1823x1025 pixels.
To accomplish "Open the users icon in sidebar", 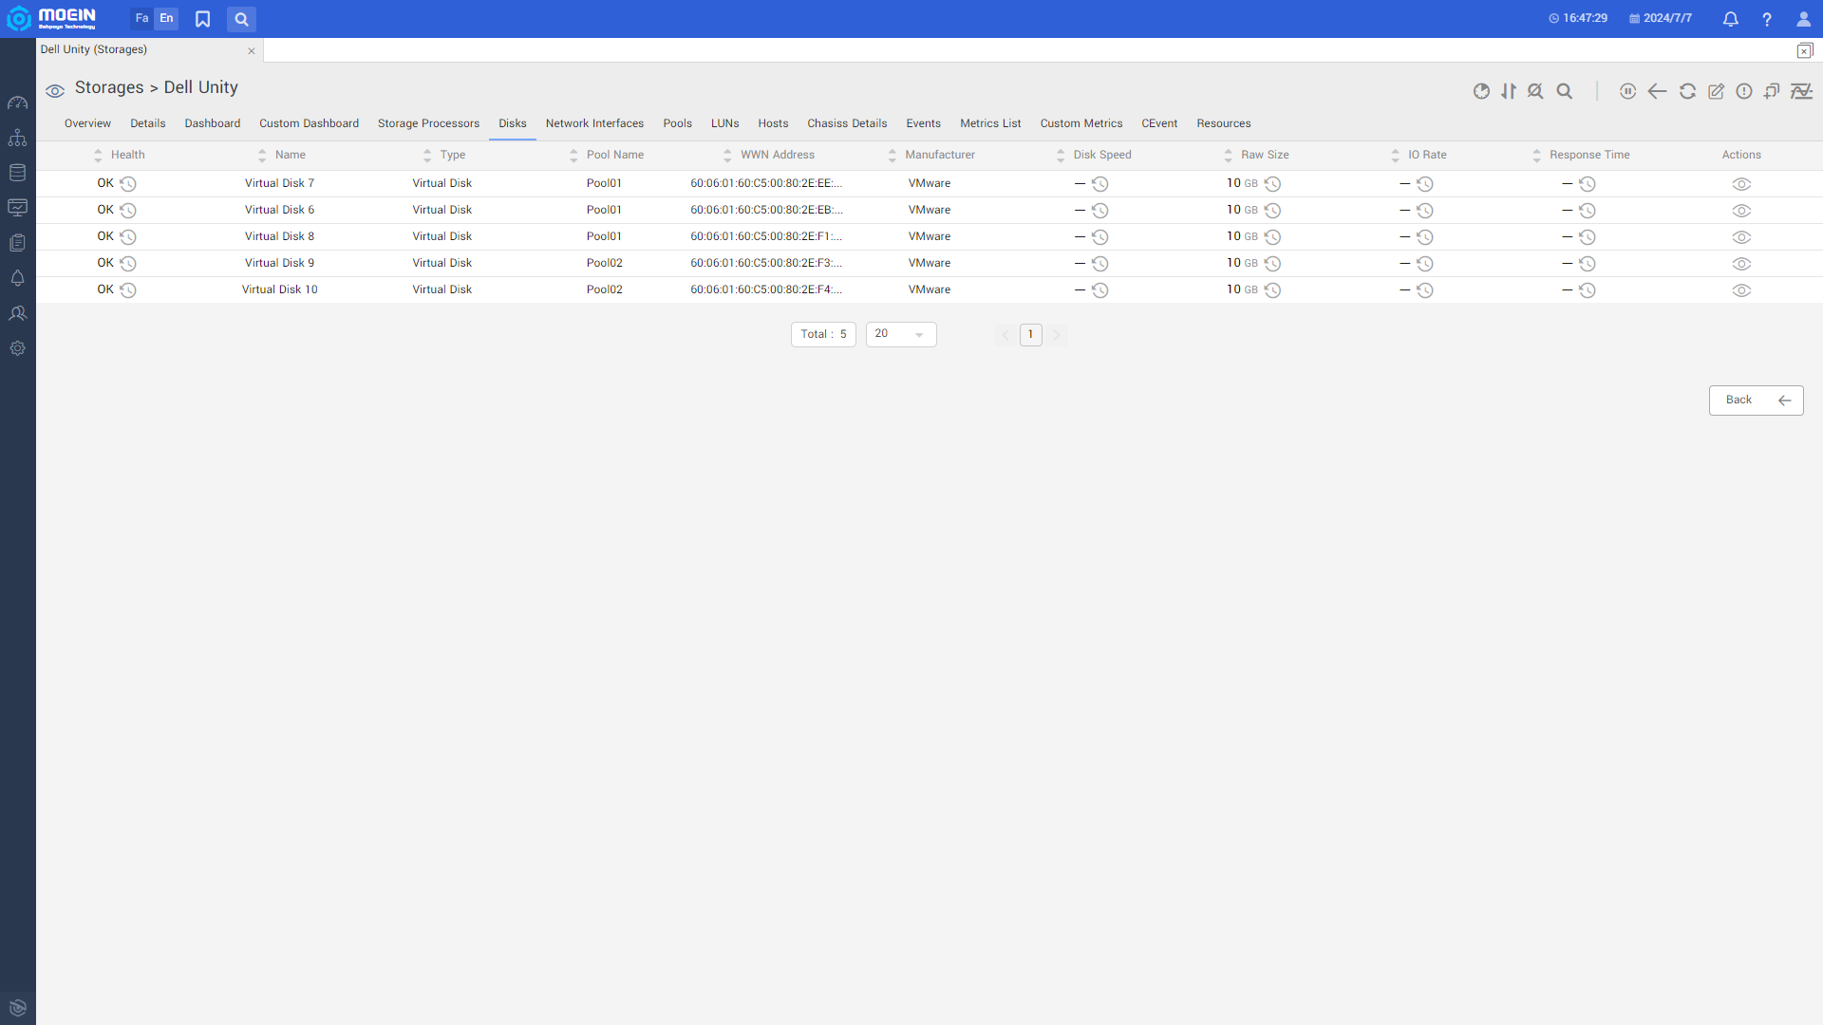I will click(x=17, y=313).
